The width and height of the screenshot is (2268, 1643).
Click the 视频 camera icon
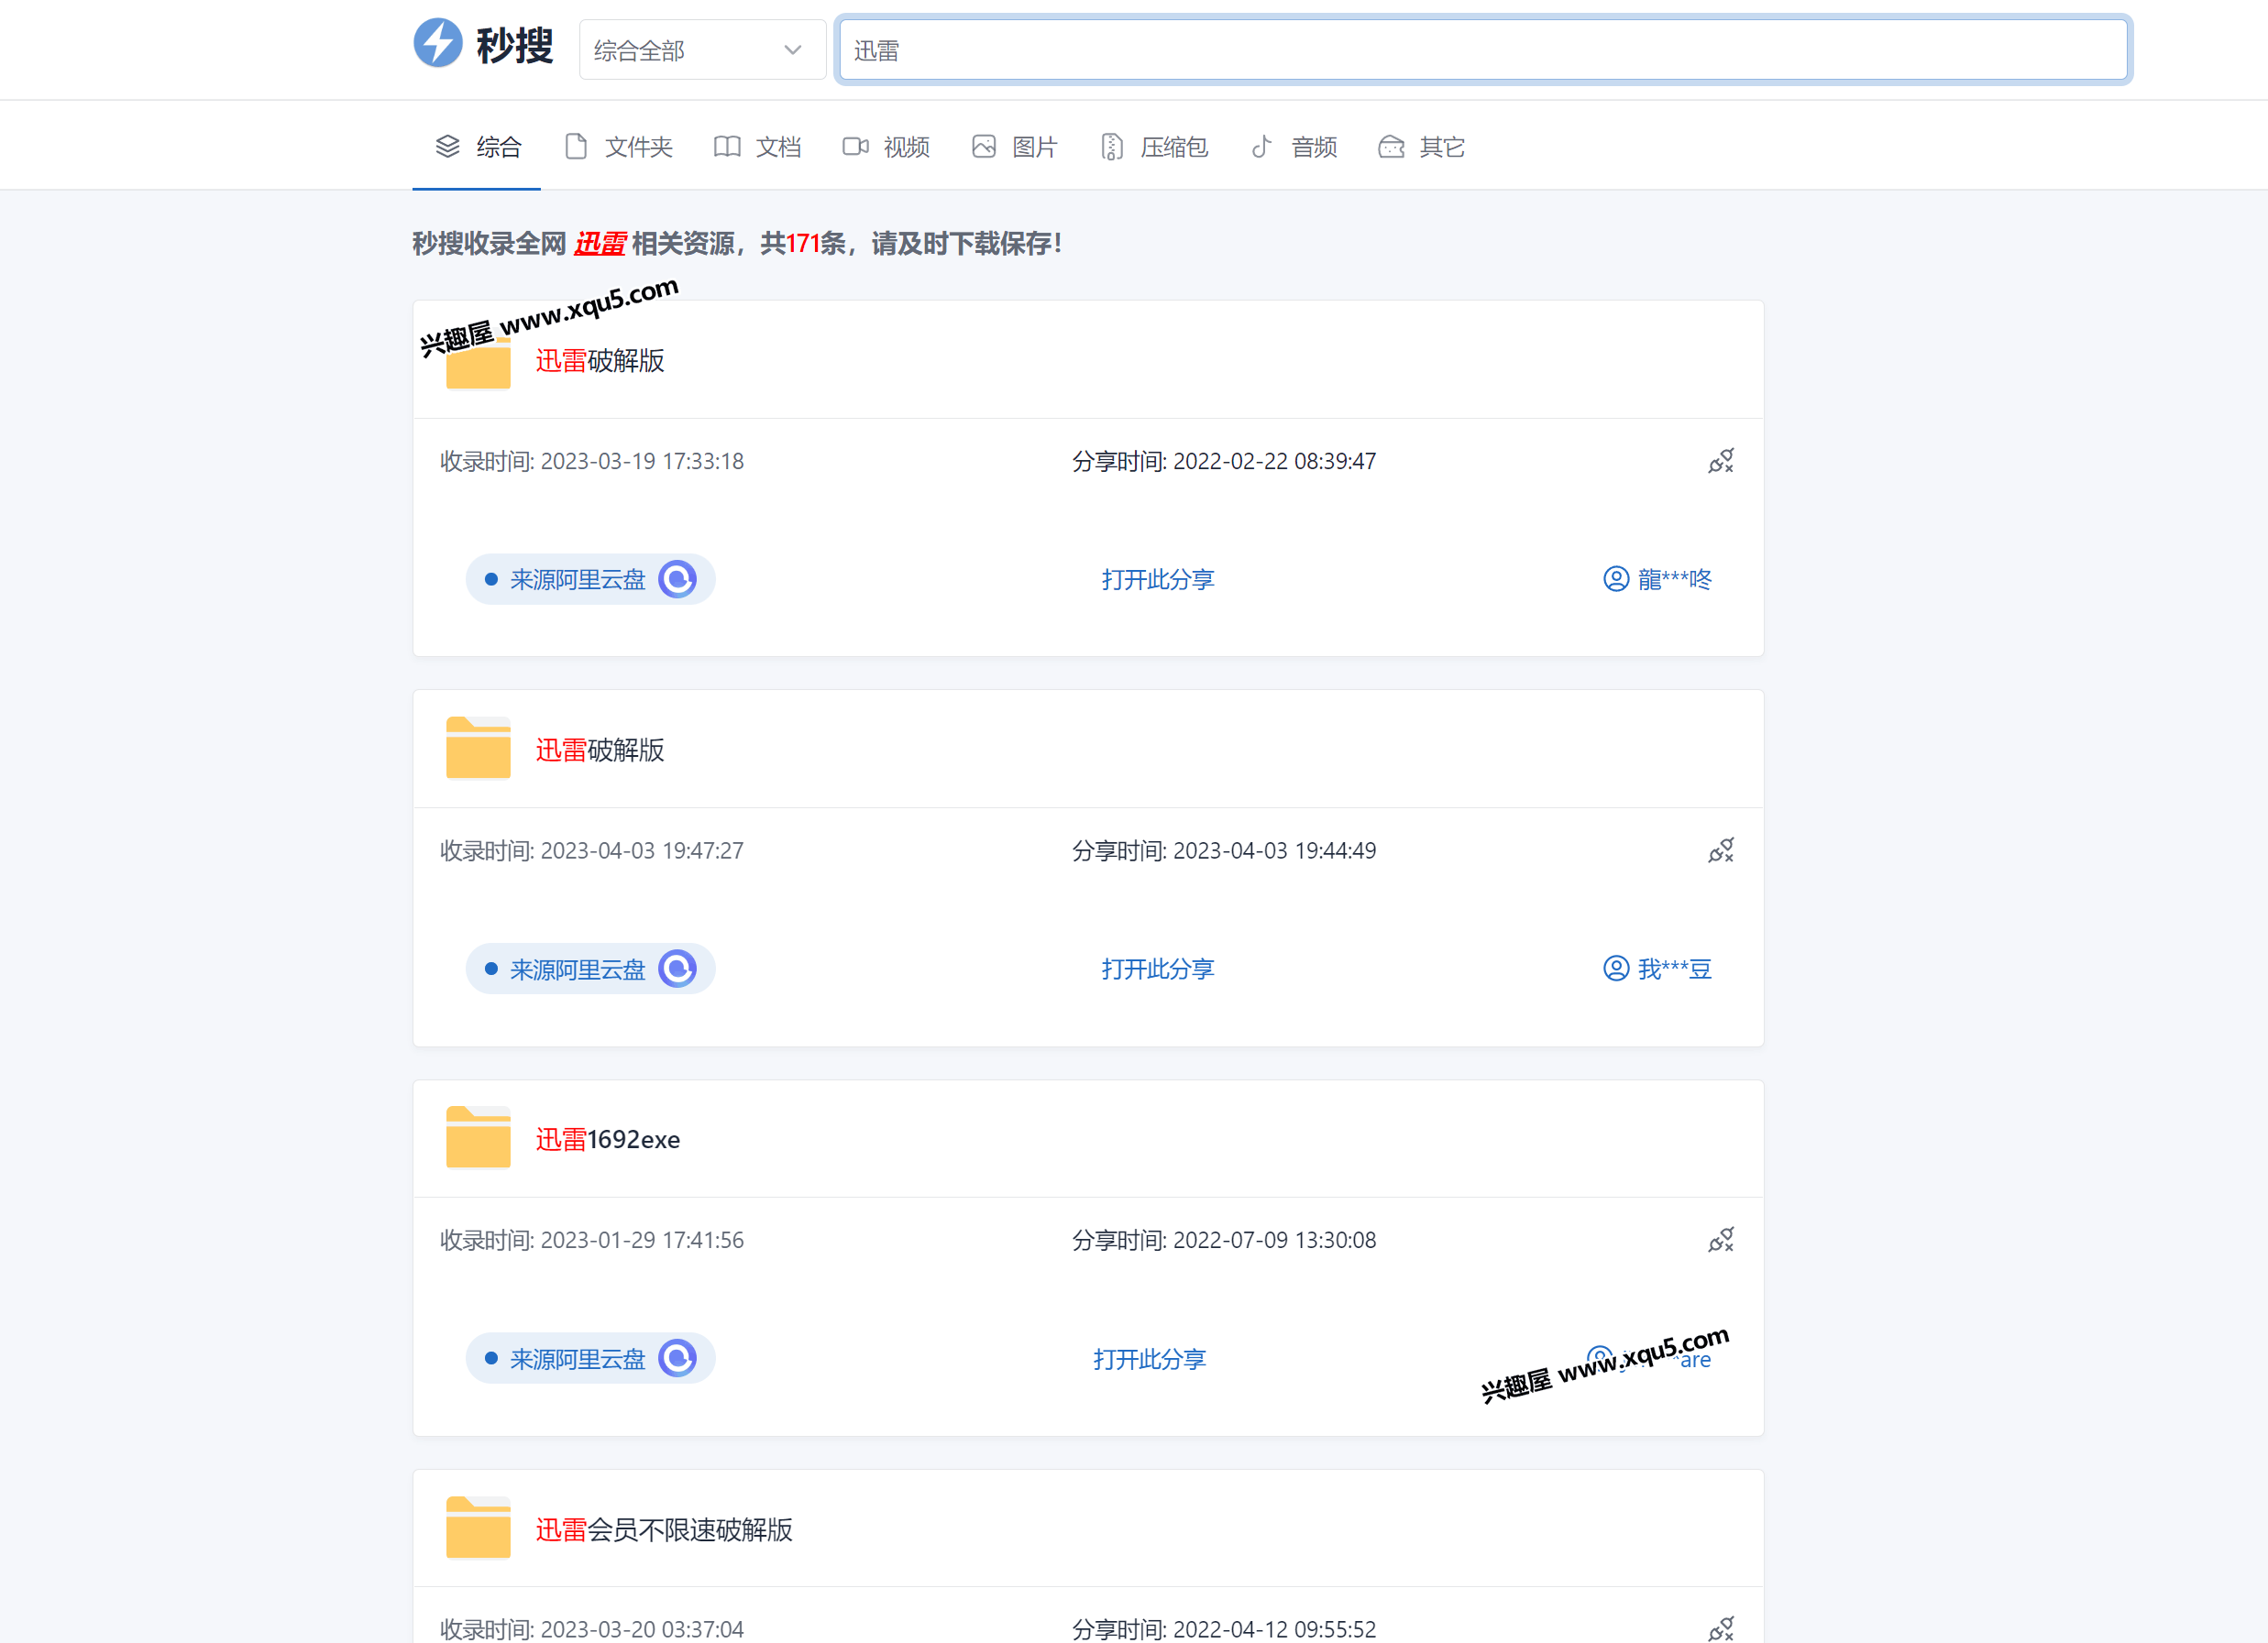(855, 147)
